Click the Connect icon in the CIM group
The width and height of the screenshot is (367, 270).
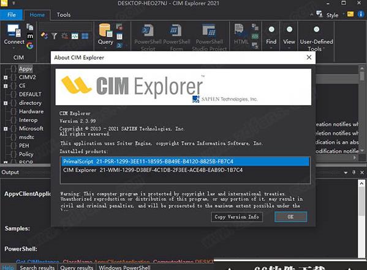(x=14, y=31)
